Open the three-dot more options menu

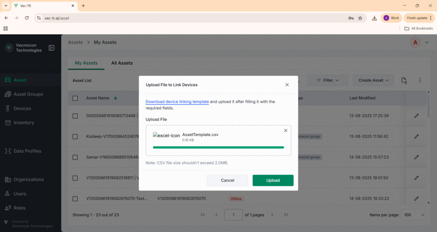(420, 80)
